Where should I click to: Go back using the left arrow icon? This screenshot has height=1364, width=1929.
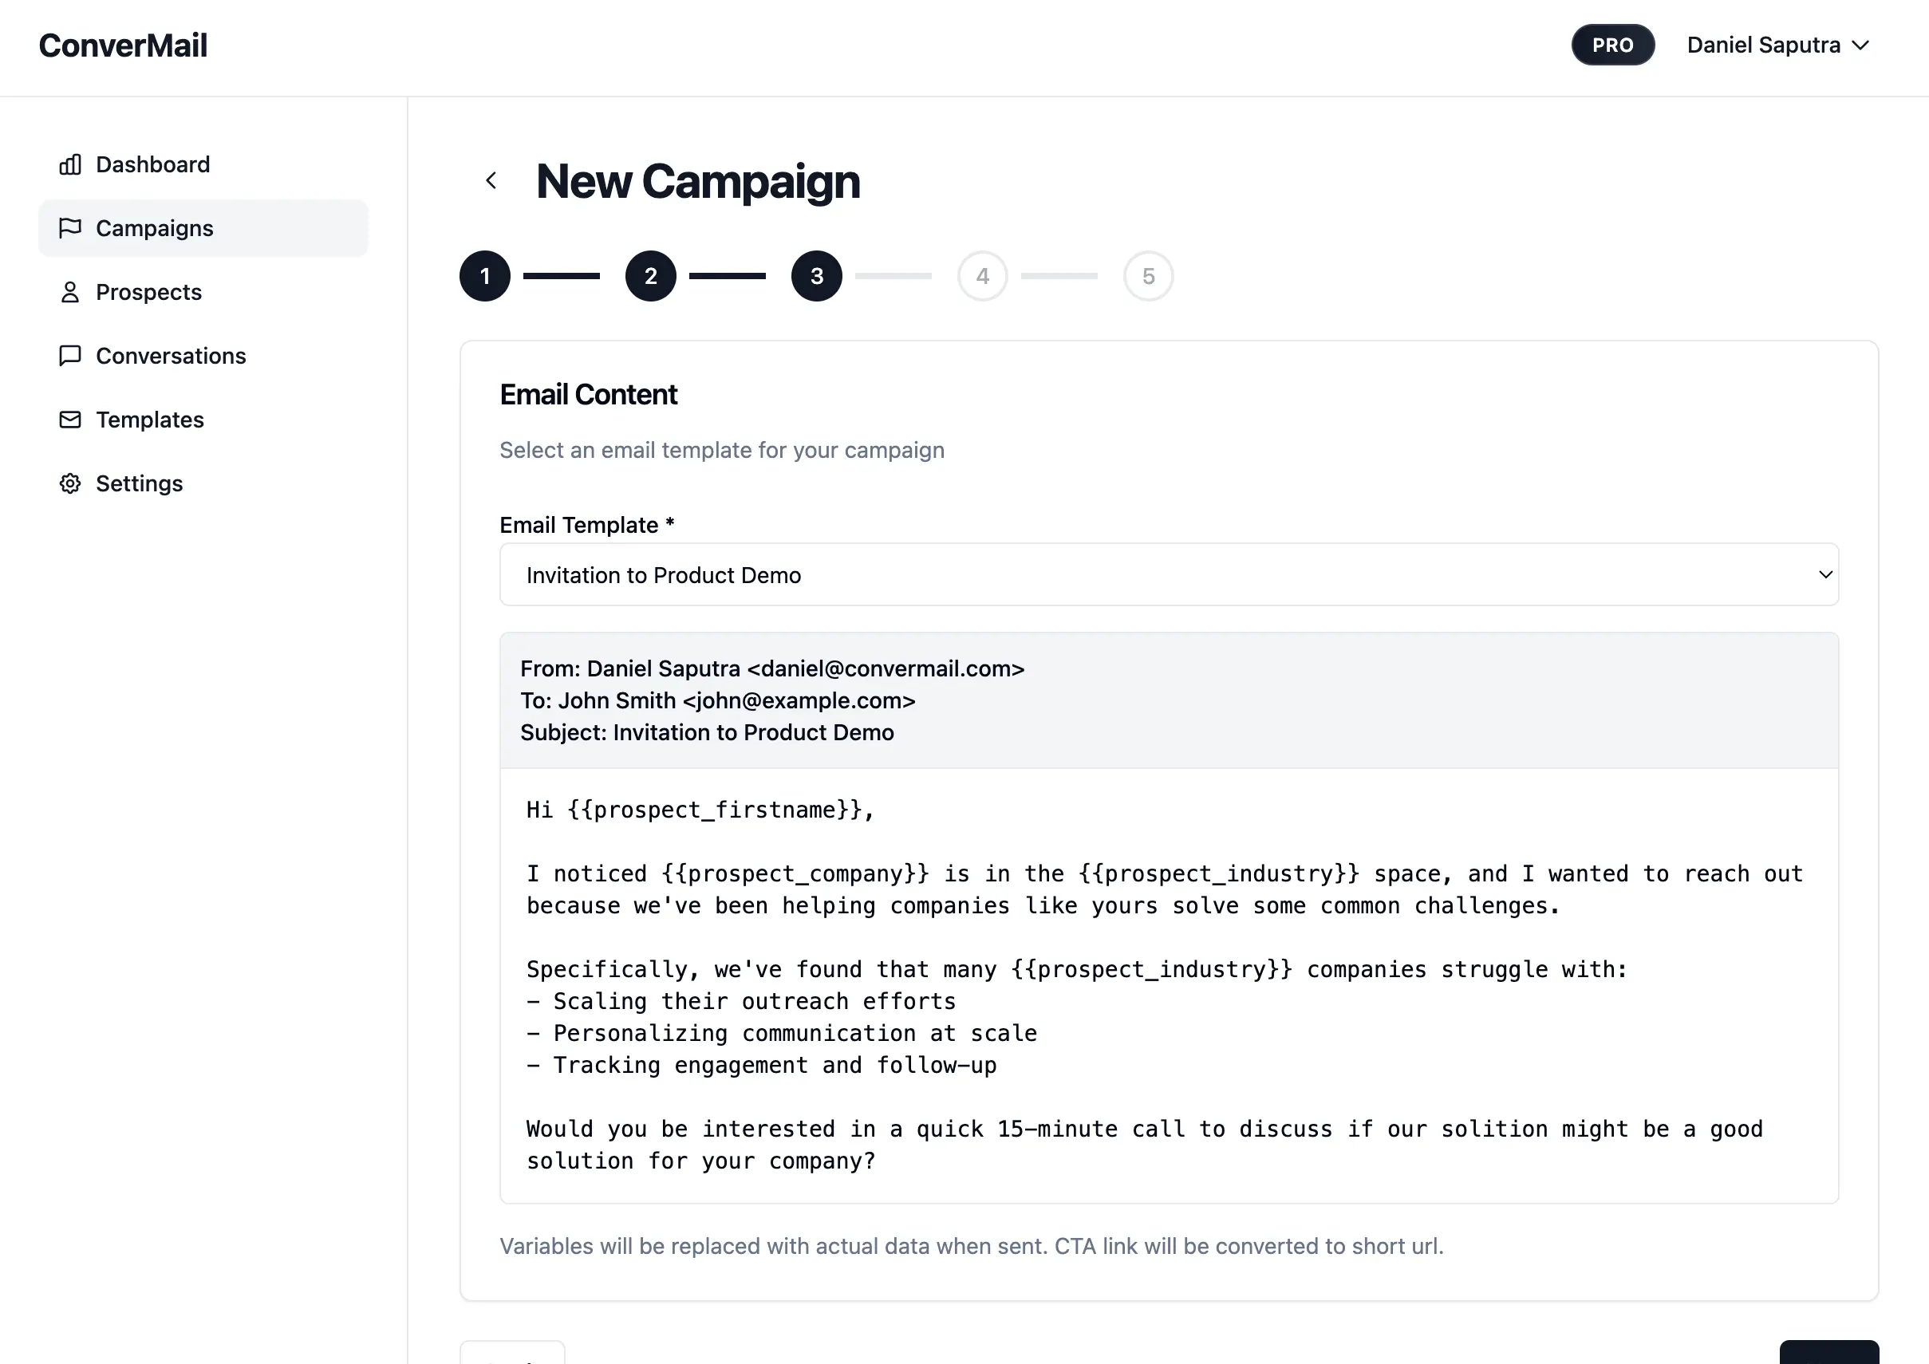pyautogui.click(x=491, y=180)
